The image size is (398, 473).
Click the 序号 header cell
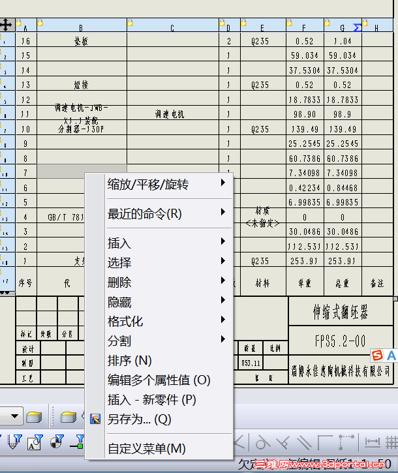click(x=26, y=282)
